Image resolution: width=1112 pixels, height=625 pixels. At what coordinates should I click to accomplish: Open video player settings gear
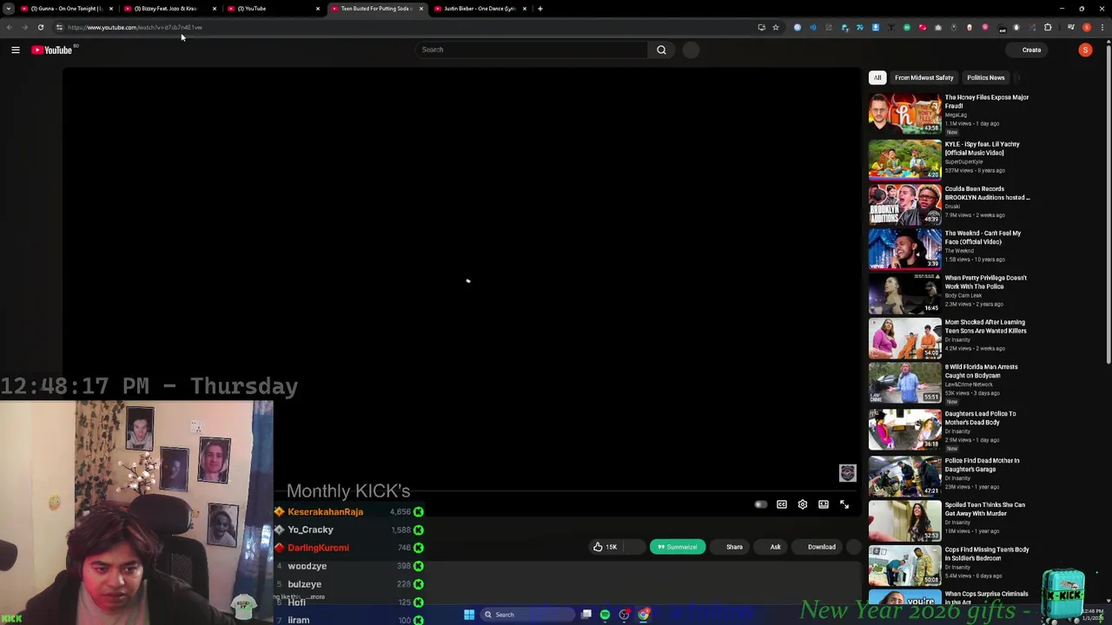802,504
